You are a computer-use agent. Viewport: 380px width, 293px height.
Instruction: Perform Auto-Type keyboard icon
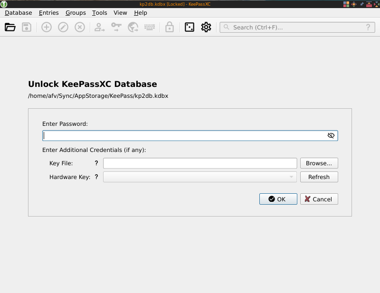(x=150, y=27)
